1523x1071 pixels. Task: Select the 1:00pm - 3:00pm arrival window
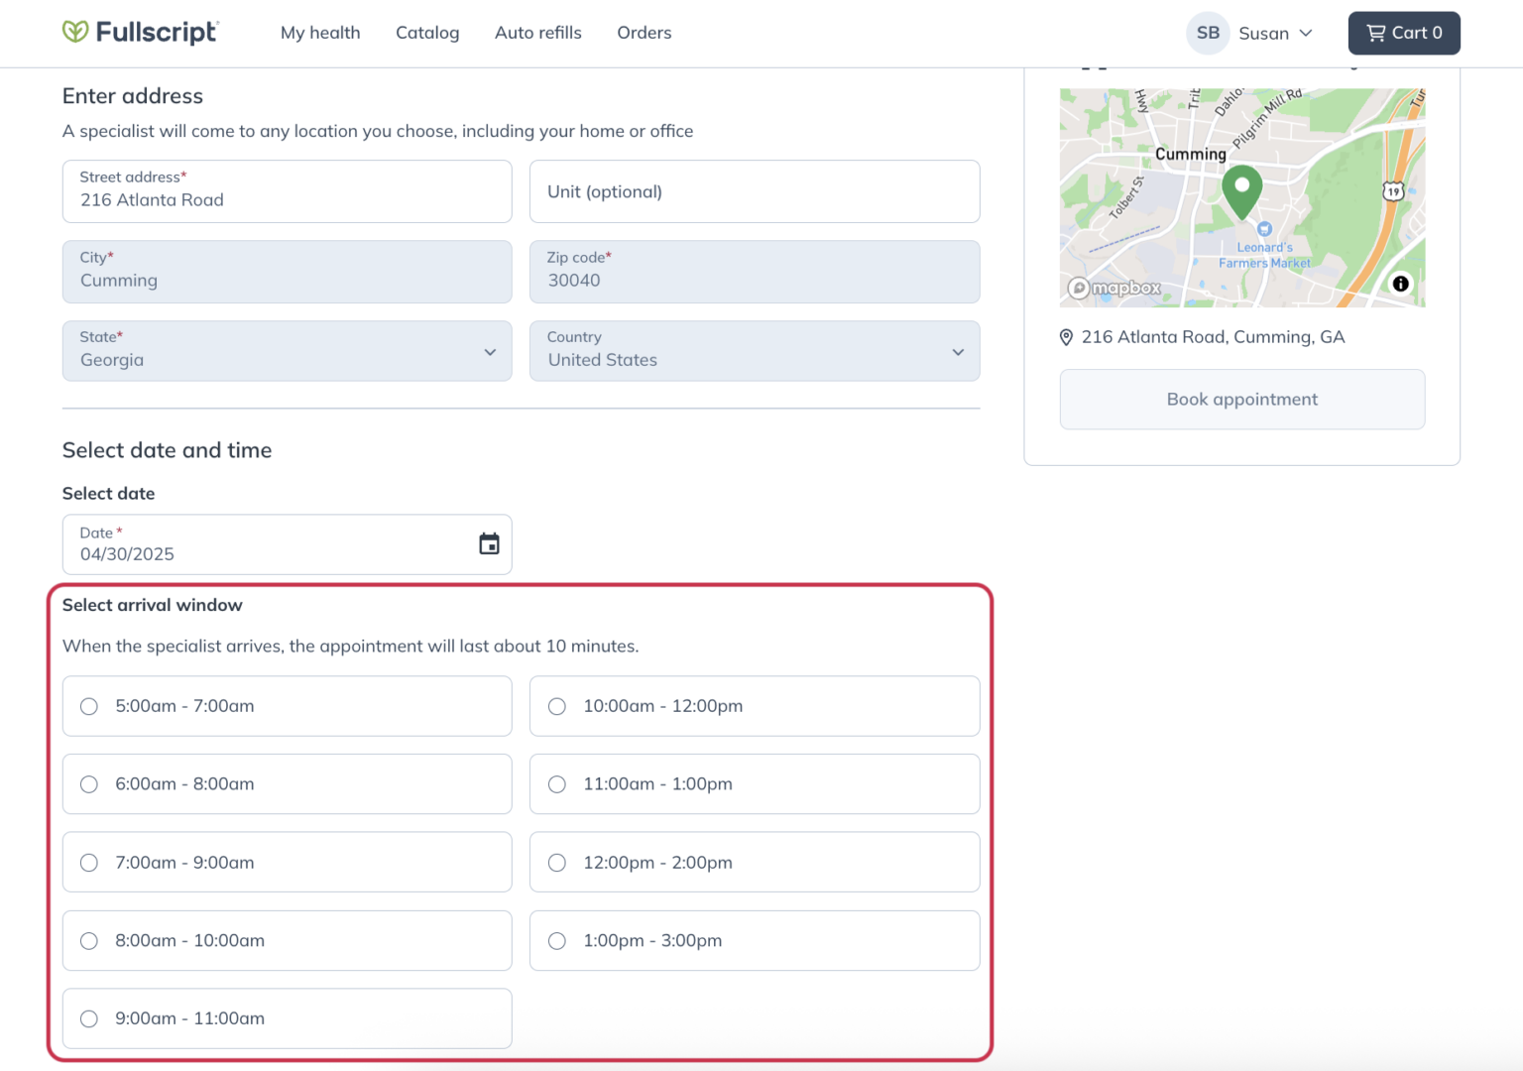pyautogui.click(x=557, y=941)
